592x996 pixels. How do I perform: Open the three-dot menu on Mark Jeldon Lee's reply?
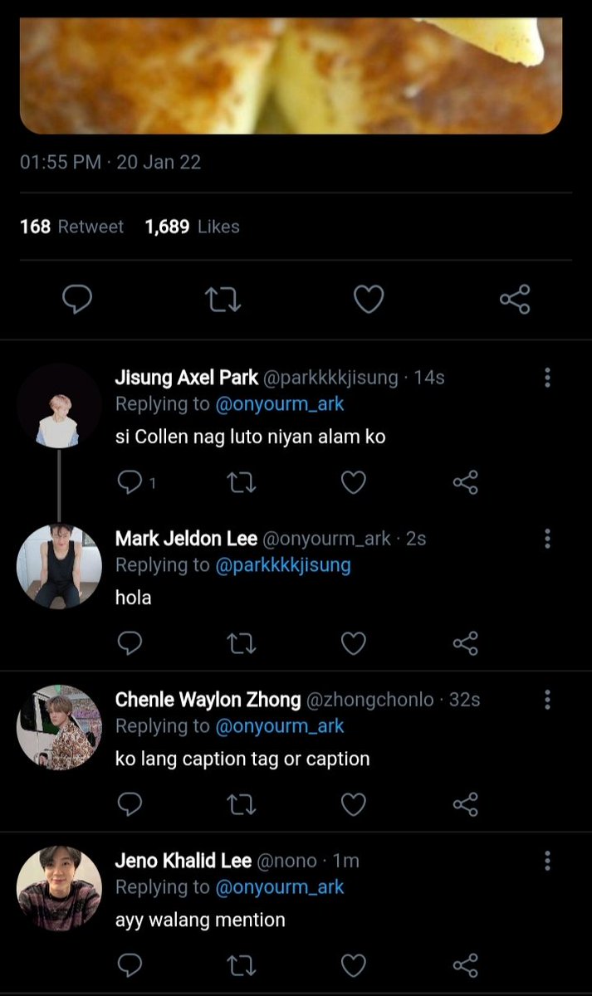(x=547, y=539)
